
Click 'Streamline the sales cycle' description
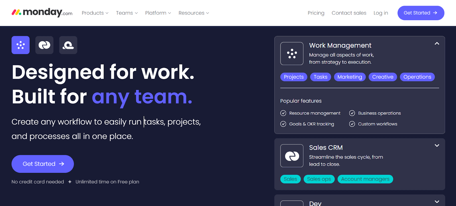(x=346, y=160)
